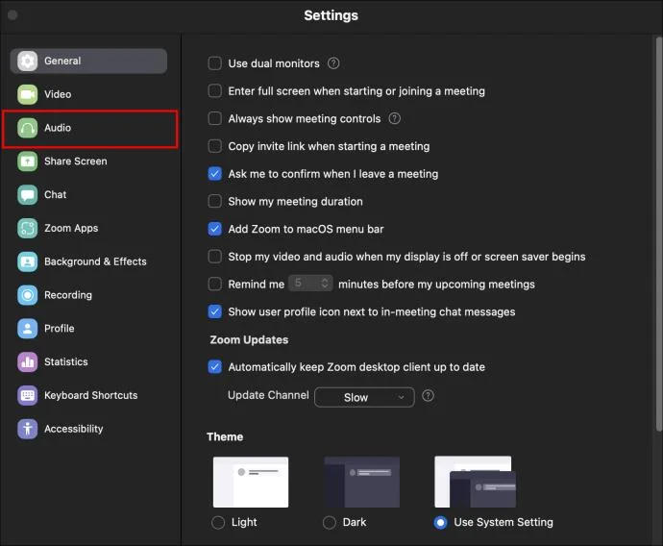The width and height of the screenshot is (663, 546).
Task: Click the Share Screen icon
Action: (x=28, y=161)
